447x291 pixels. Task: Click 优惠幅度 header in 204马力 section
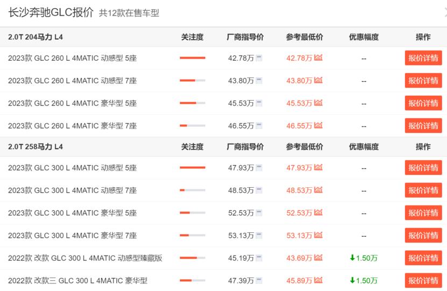(364, 37)
